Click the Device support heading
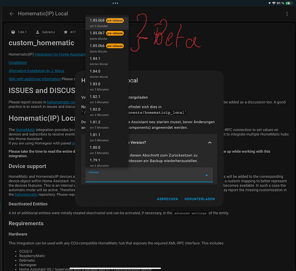The width and height of the screenshot is (296, 271). pos(27,166)
